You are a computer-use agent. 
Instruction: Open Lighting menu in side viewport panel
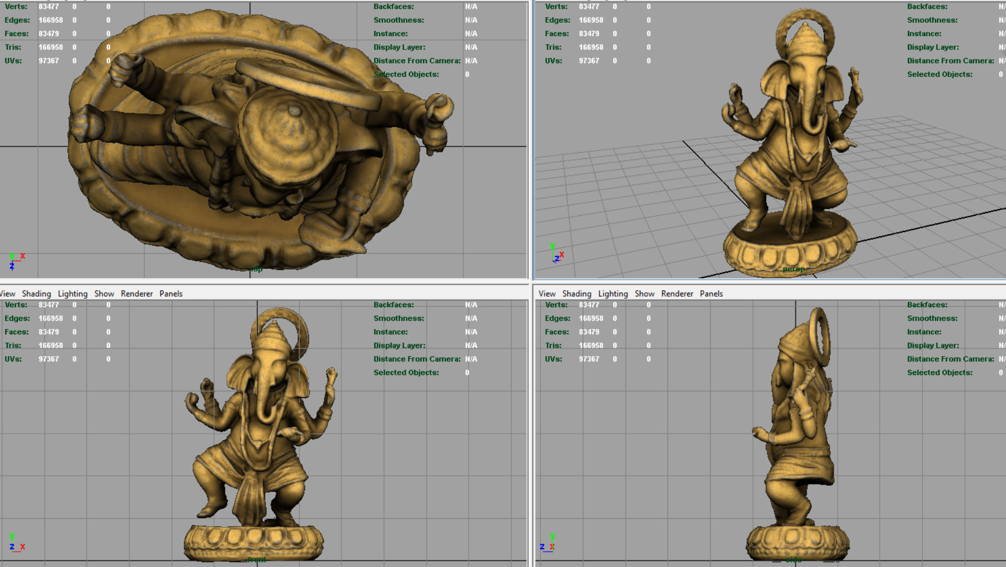pos(613,293)
